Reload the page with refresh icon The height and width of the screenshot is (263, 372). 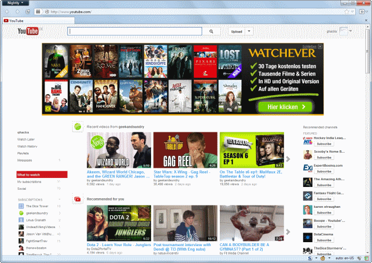[28, 12]
